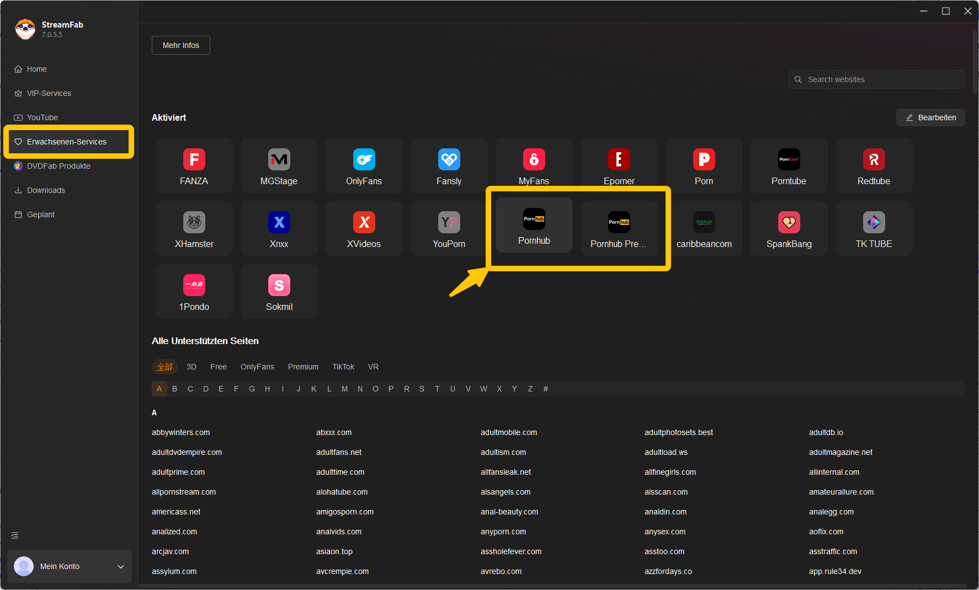Select the TK TUBE service icon

[x=874, y=222]
